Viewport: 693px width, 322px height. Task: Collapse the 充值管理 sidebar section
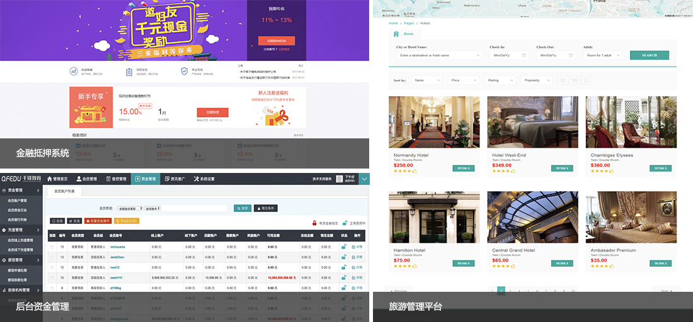[x=21, y=230]
